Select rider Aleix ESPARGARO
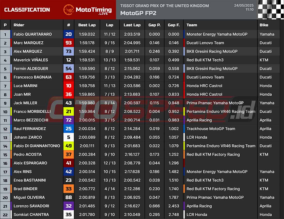Image resolution: width=284 pixels, height=219 pixels. [30, 163]
